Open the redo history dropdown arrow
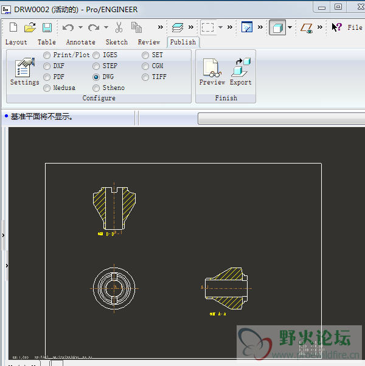This screenshot has height=366, width=365. [106, 27]
